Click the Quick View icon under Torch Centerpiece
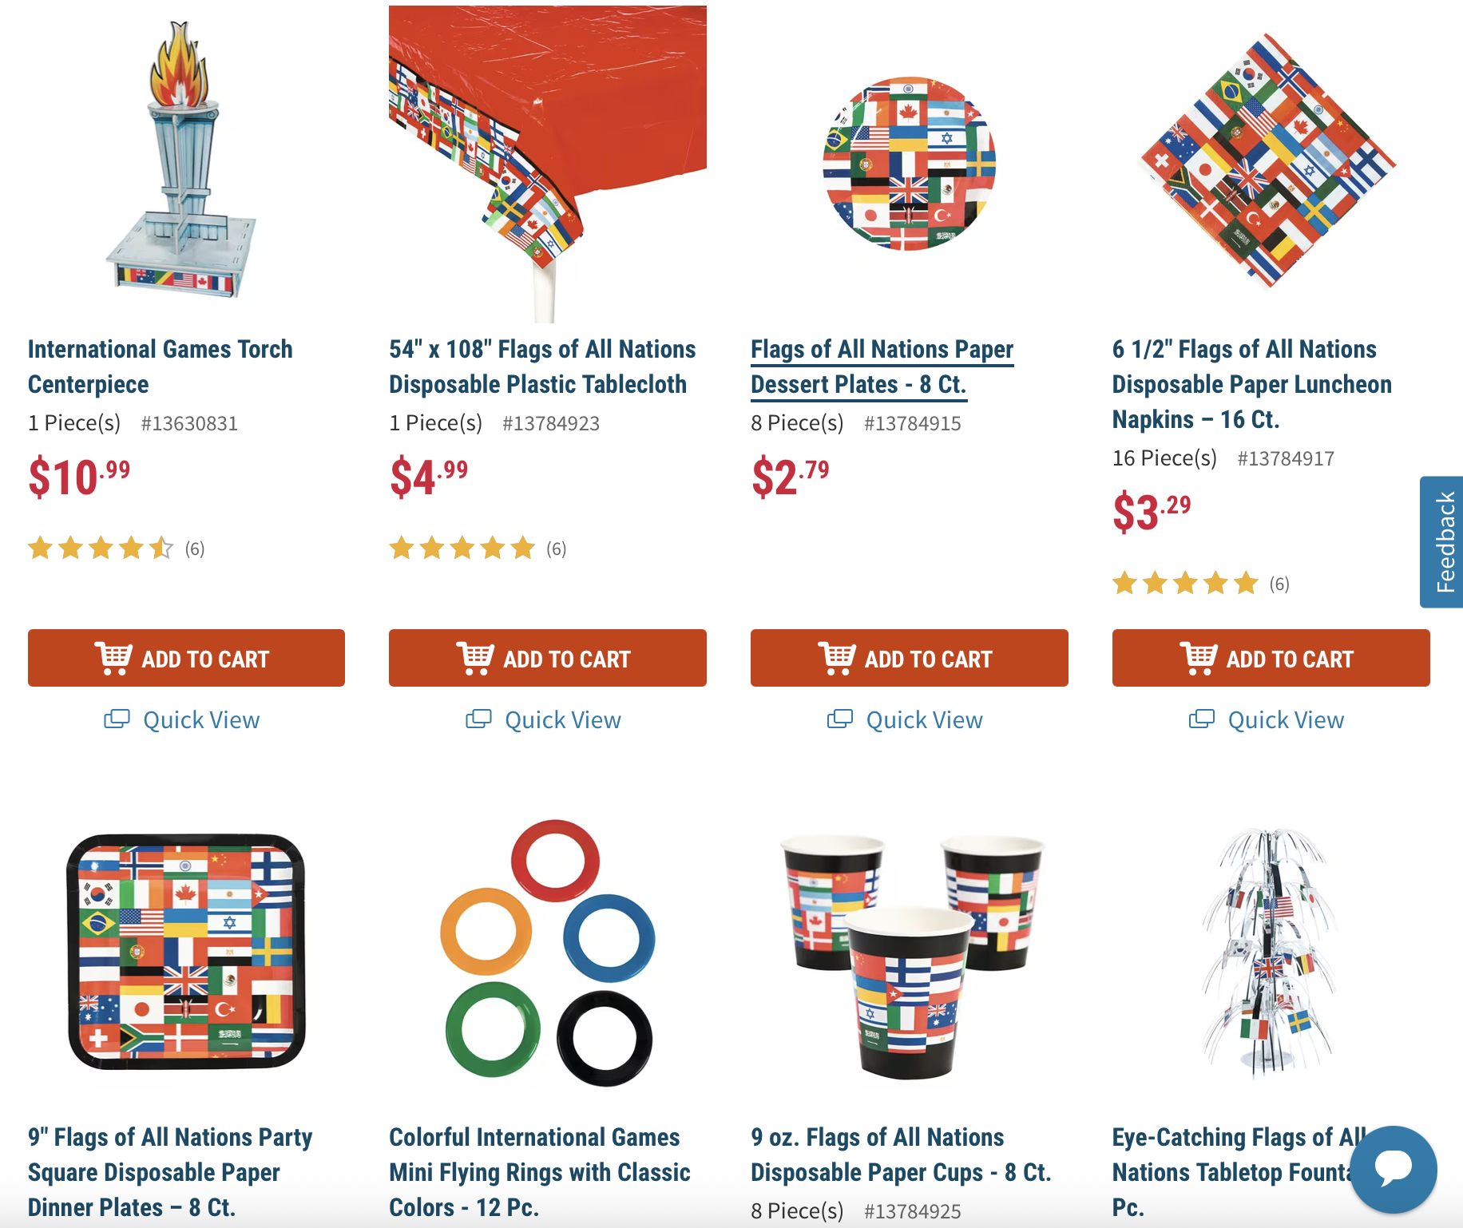1463x1228 pixels. click(x=117, y=719)
